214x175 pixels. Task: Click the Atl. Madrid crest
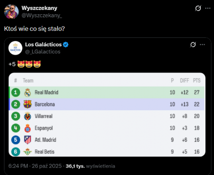[x=28, y=140]
